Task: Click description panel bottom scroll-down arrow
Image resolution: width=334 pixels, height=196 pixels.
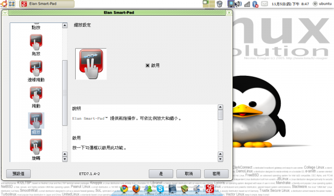Action: 220,159
